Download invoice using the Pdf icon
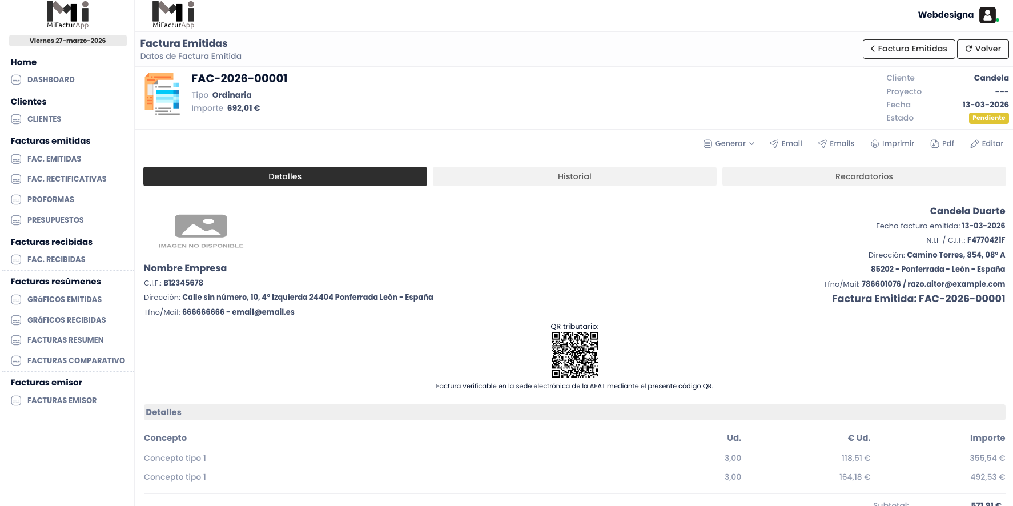Screen dimensions: 1013x506 coord(935,144)
